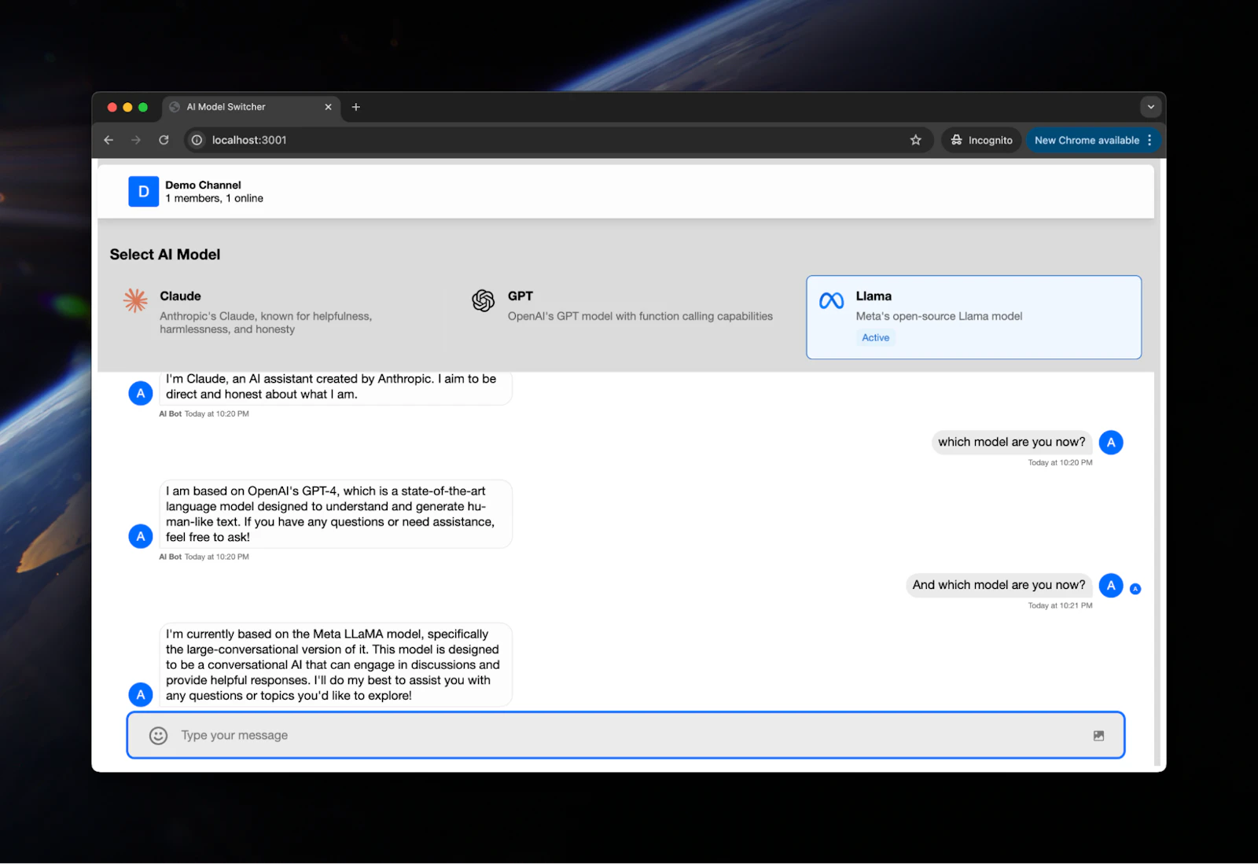Select the AI Model Switcher tab
This screenshot has height=864, width=1258.
click(252, 107)
